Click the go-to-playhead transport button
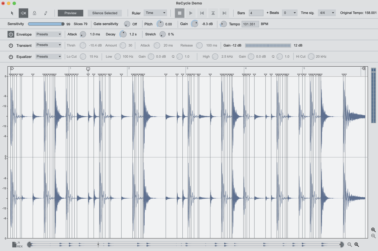Viewport: 378px width, 251px height. pyautogui.click(x=213, y=13)
